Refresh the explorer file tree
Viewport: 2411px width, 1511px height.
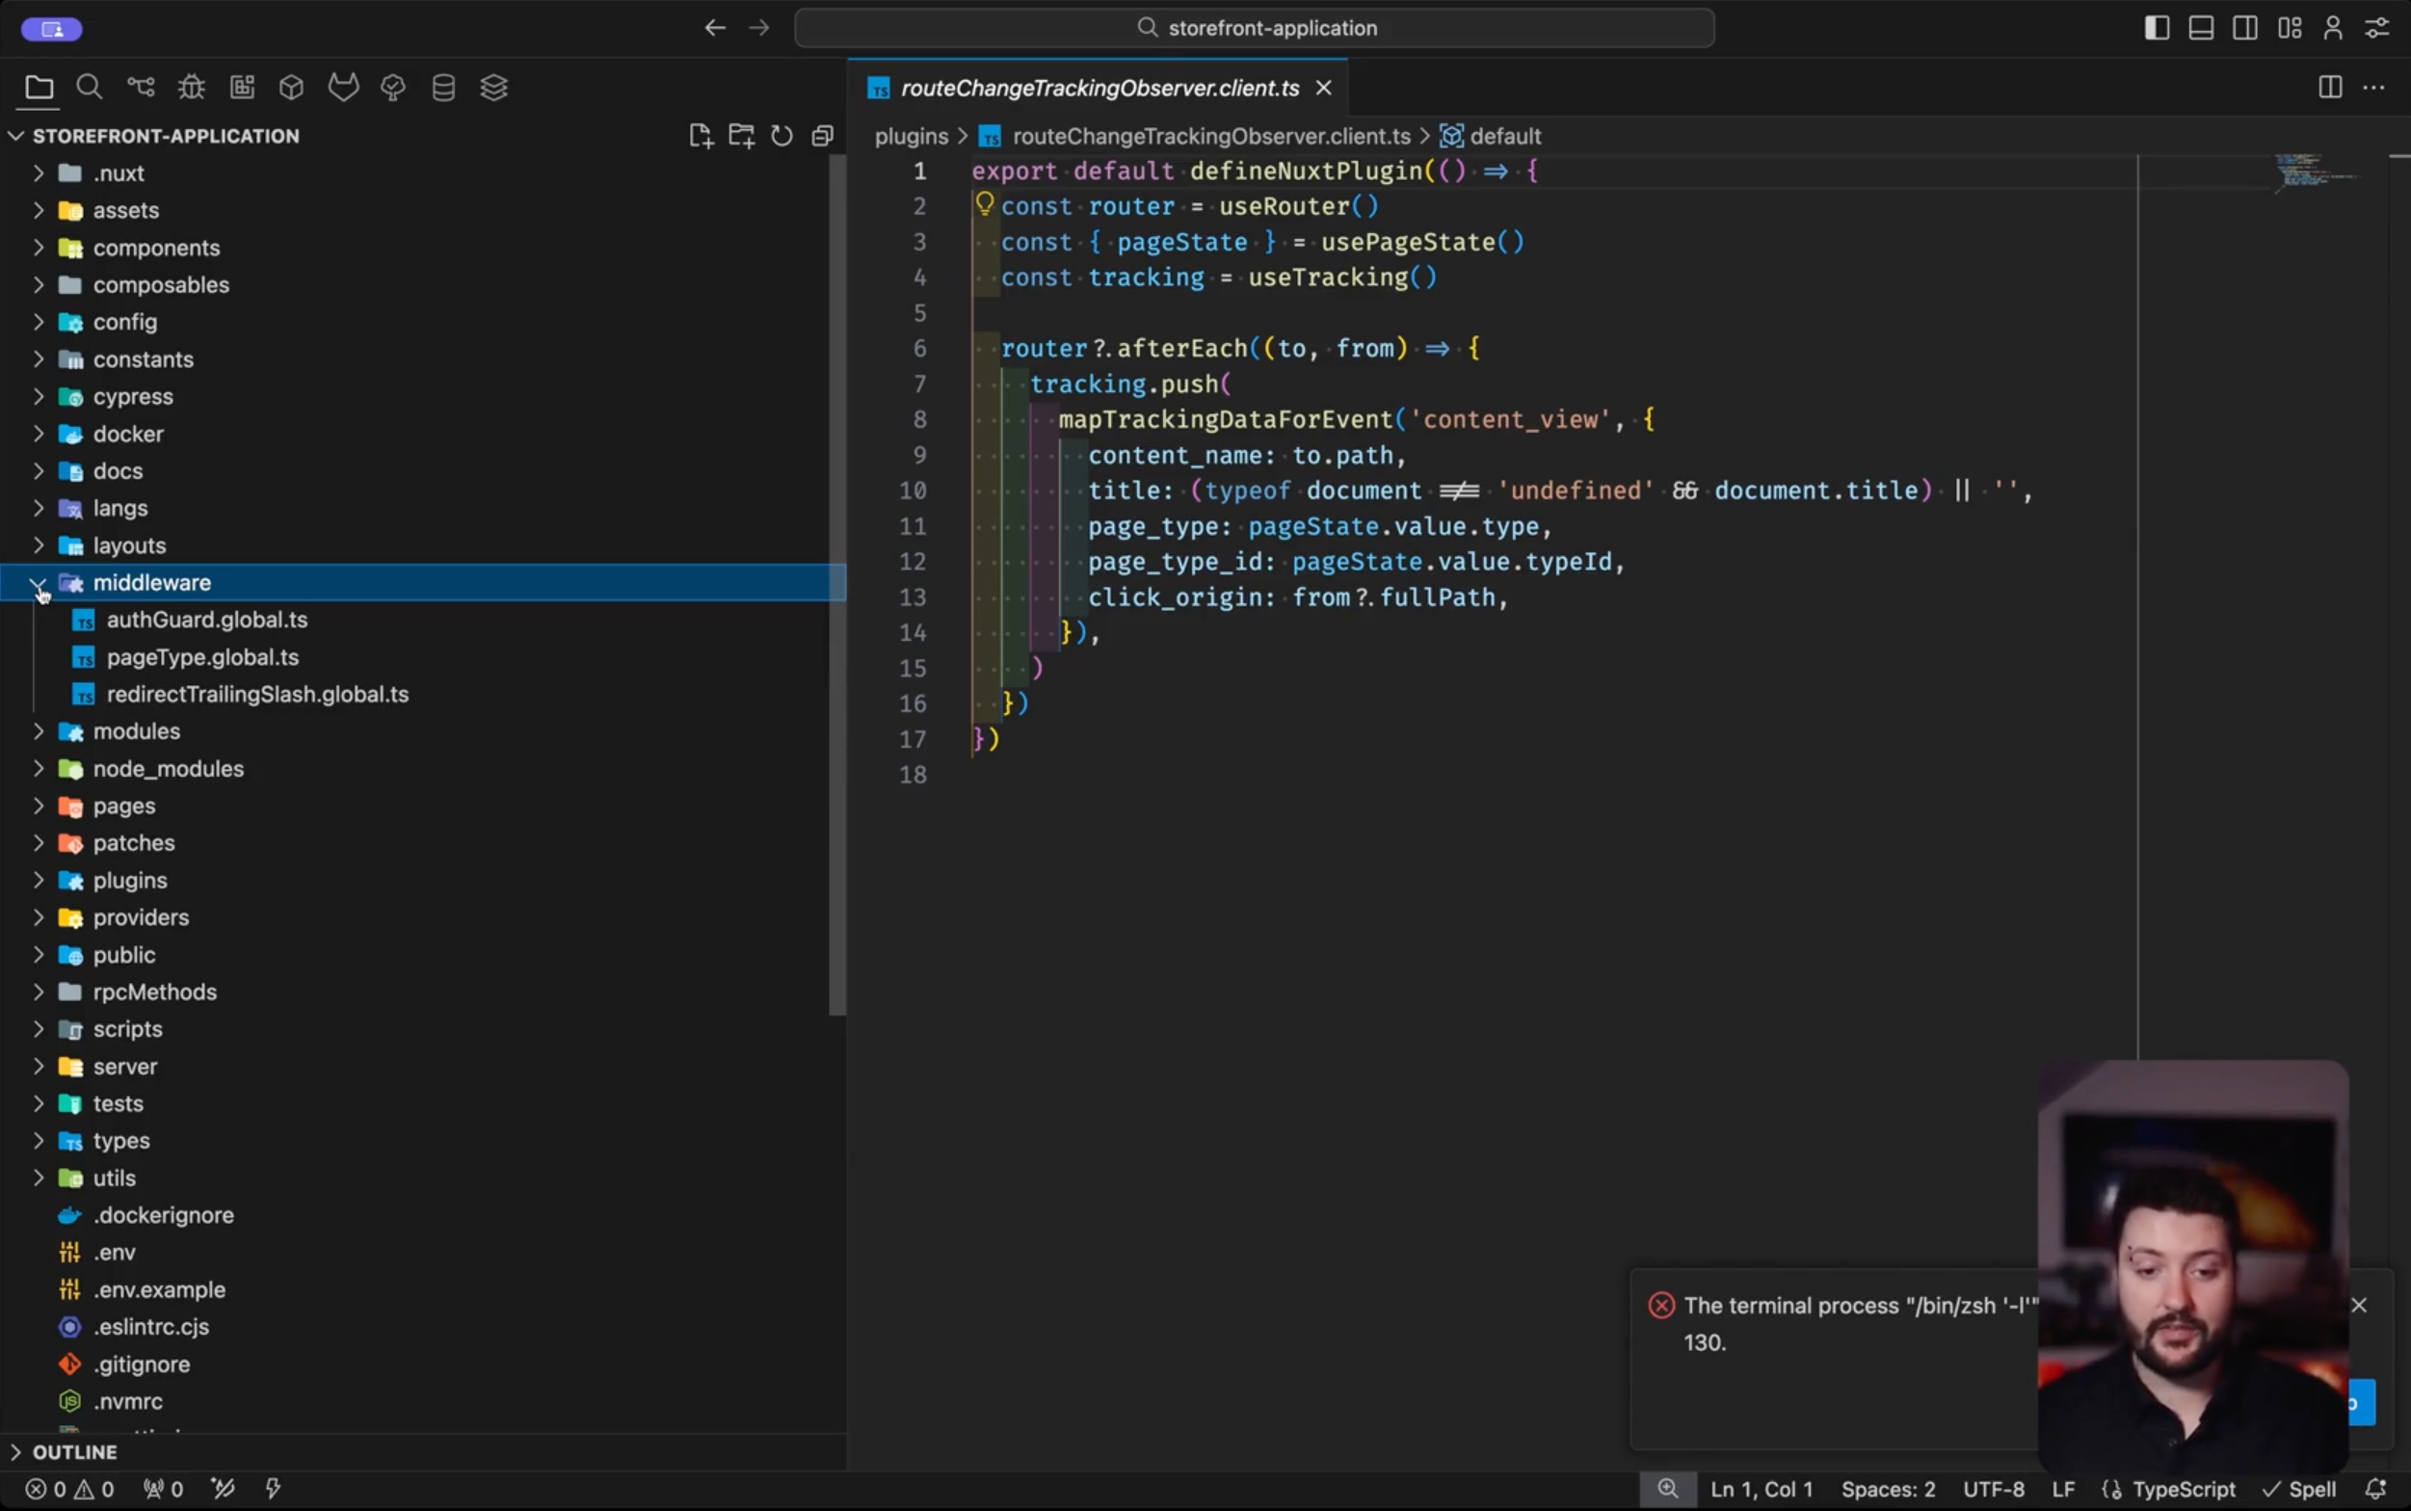tap(782, 136)
